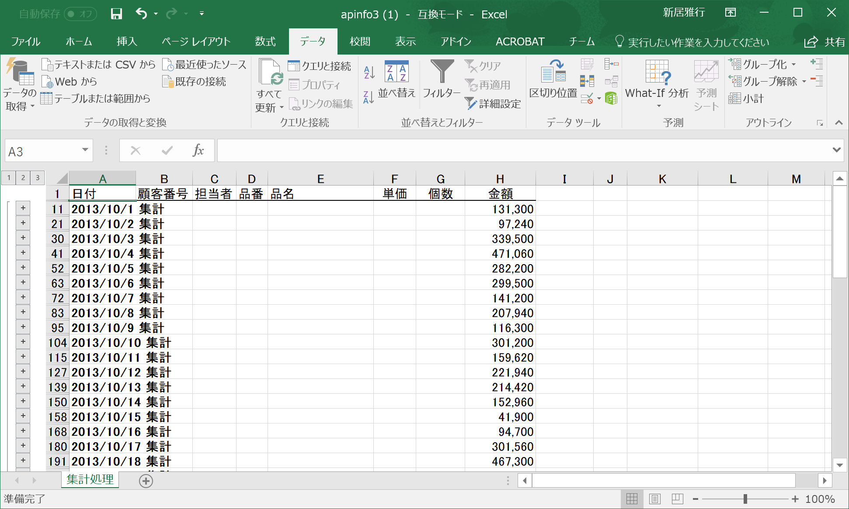Click outline level 2 button

click(x=23, y=178)
